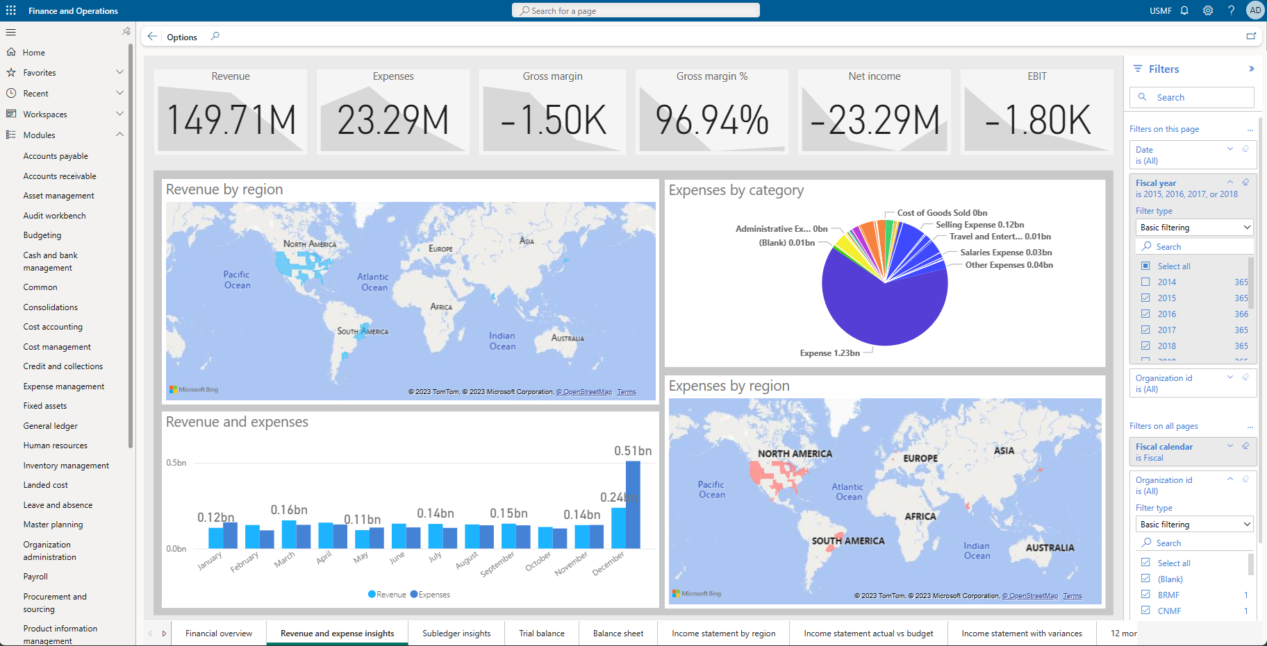Click the notifications bell

coord(1184,10)
